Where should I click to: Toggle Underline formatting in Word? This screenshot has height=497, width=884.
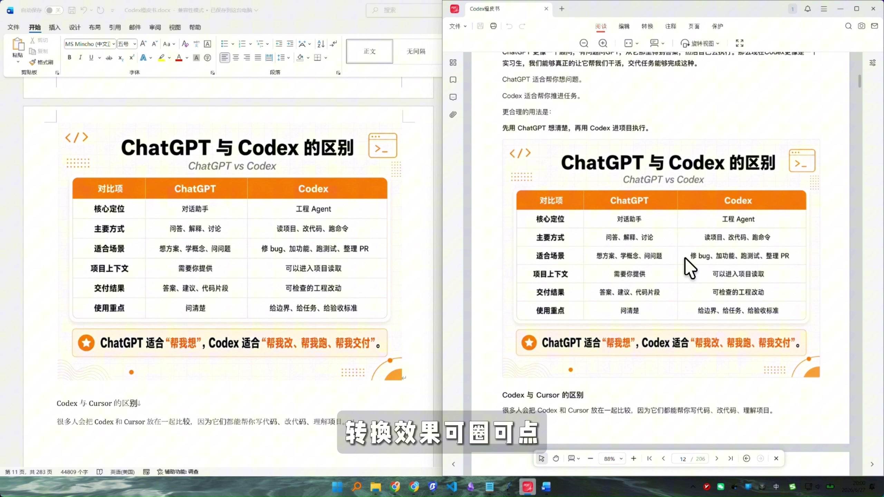tap(91, 58)
